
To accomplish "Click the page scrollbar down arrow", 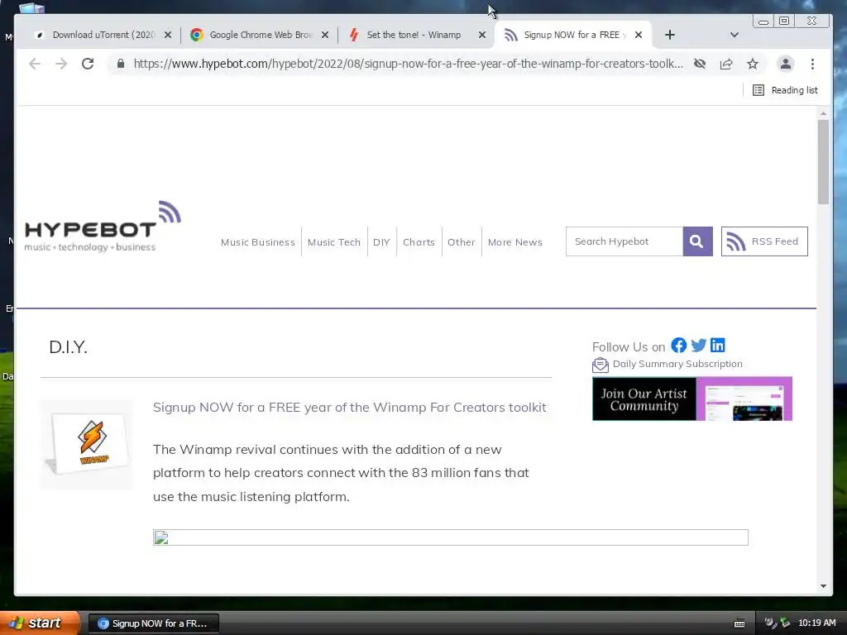I will click(x=823, y=586).
